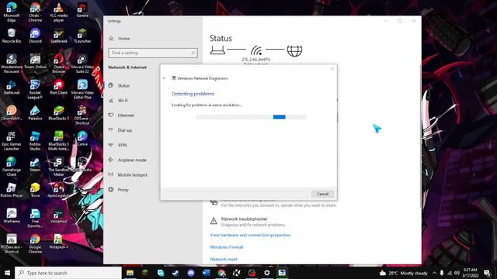Screen dimensions: 497x279
Task: Show hidden system tray icons
Action: [x=434, y=273]
